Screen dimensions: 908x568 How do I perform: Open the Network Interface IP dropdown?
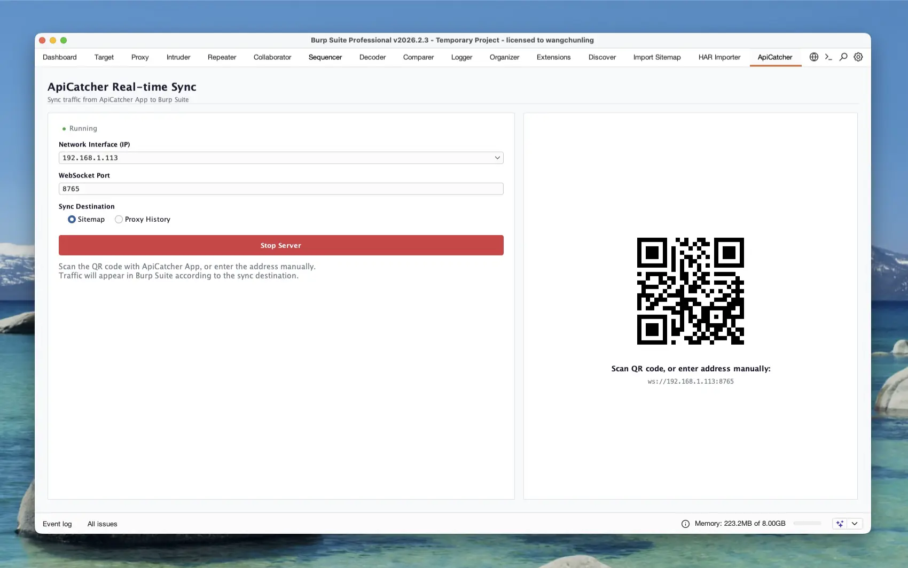point(281,158)
